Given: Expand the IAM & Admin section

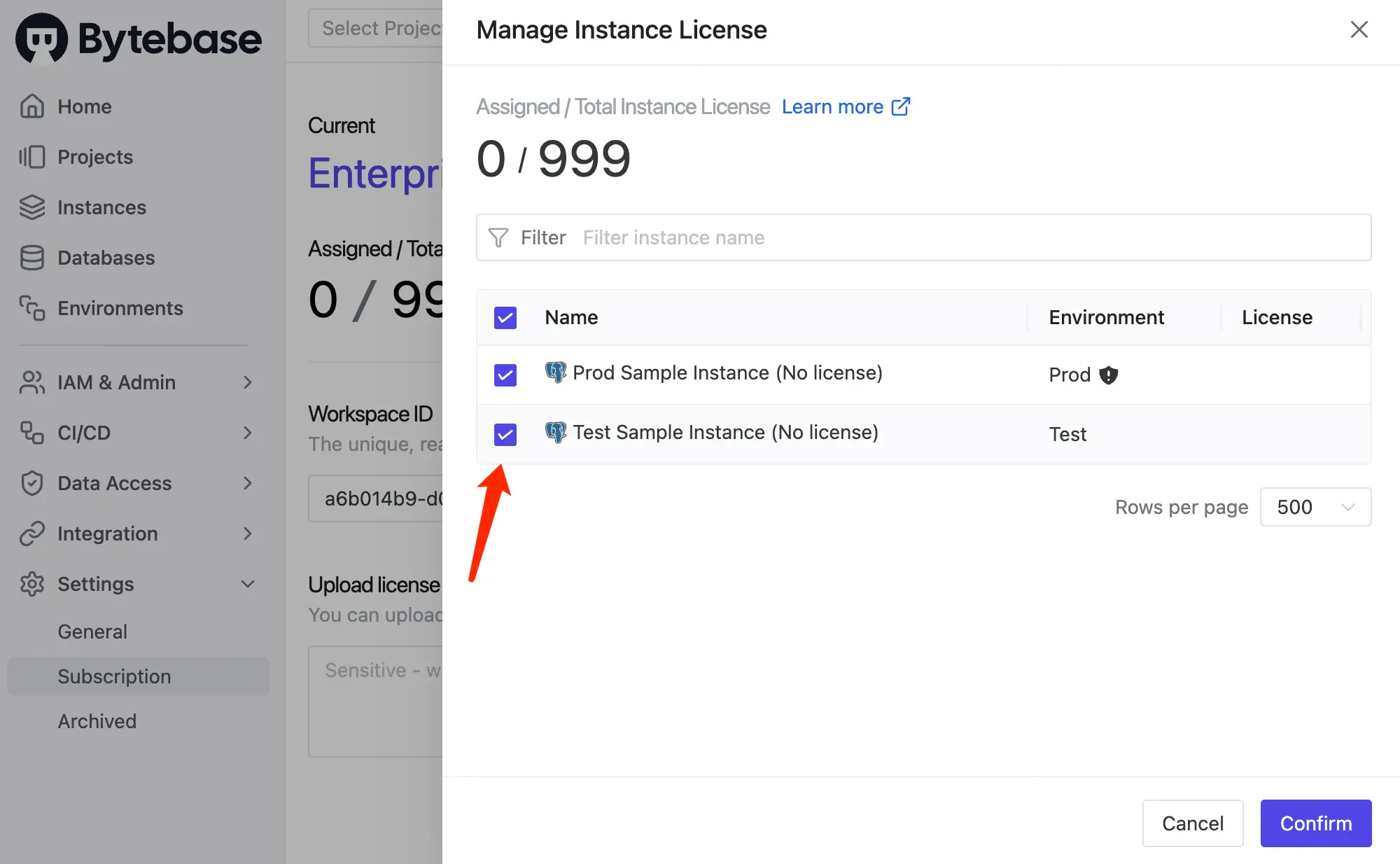Looking at the screenshot, I should click(x=248, y=382).
